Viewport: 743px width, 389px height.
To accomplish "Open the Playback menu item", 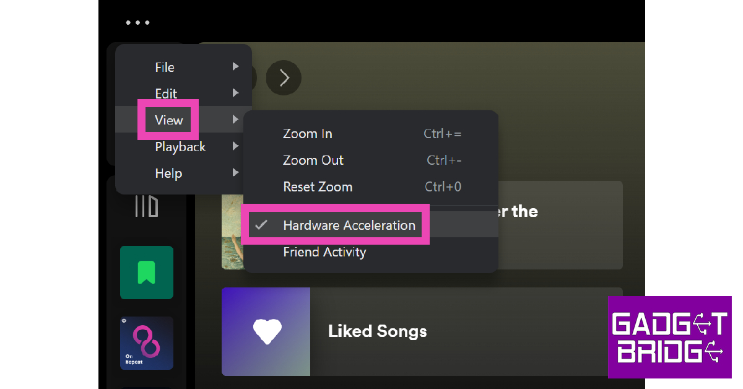I will point(180,147).
